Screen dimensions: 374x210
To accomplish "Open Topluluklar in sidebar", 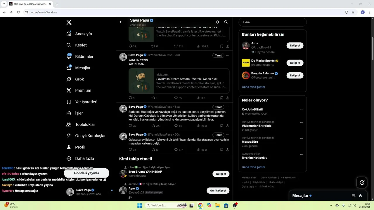I will click(81, 125).
